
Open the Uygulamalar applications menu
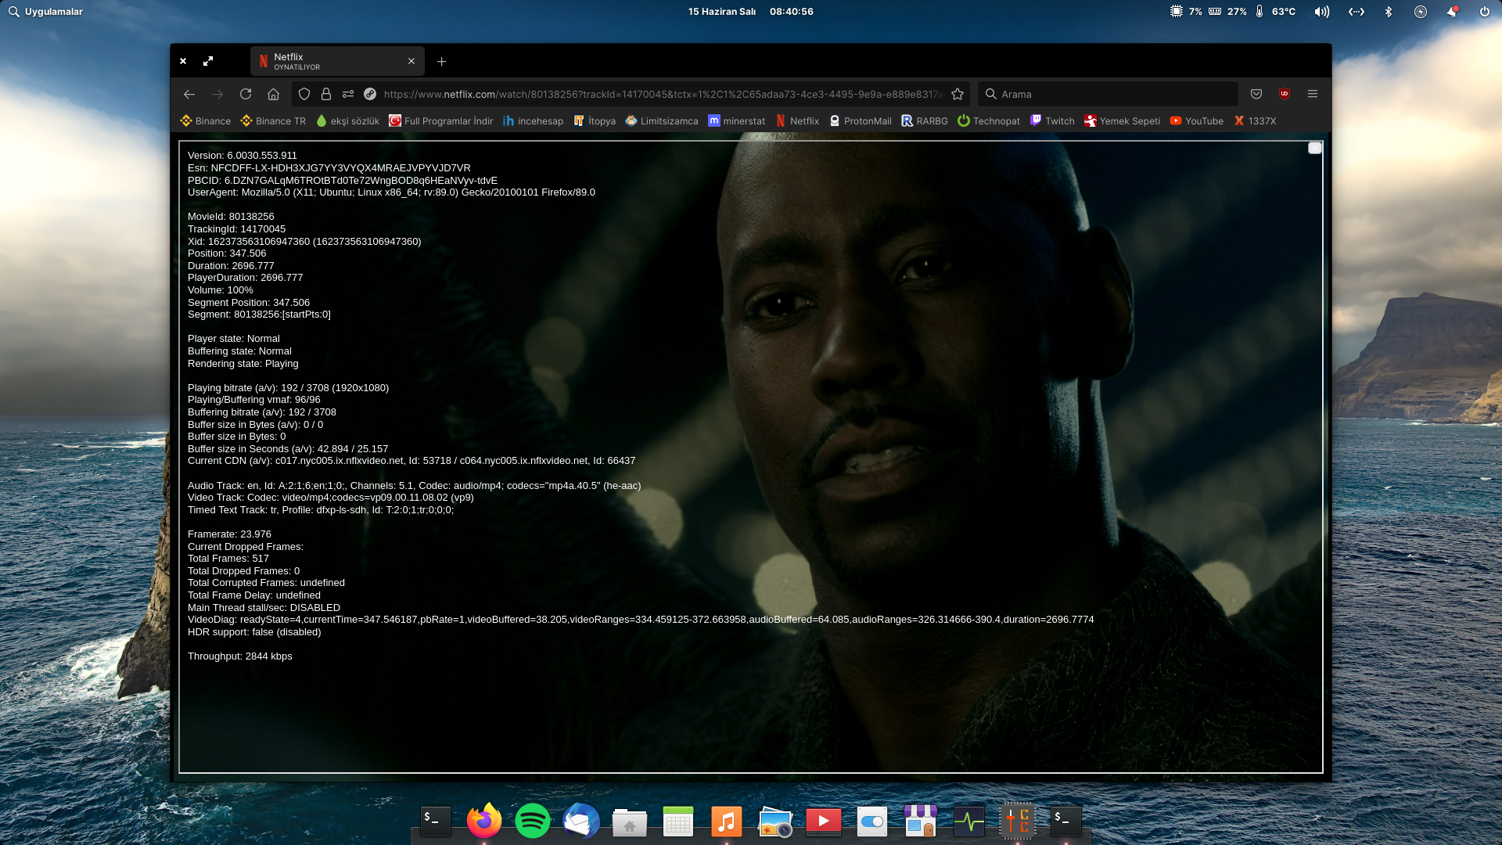(x=45, y=12)
